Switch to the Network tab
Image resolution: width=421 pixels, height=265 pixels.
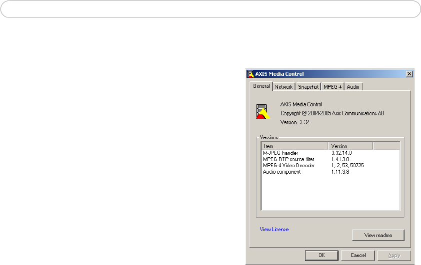coord(284,87)
